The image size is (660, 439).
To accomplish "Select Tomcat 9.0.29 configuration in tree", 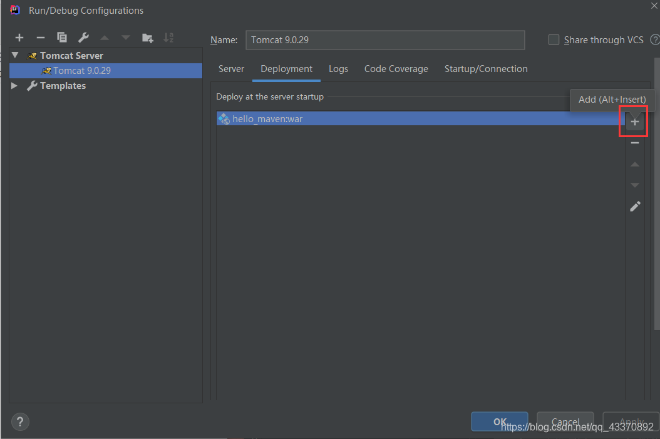I will (106, 71).
